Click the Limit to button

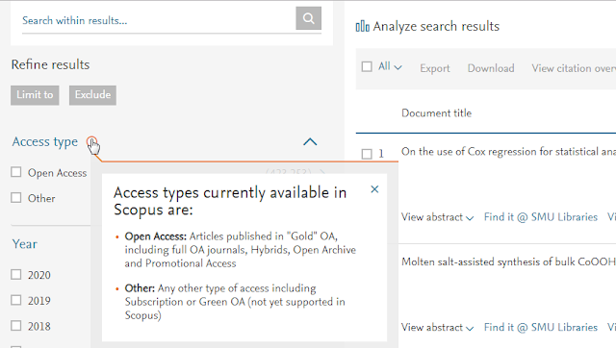(35, 95)
